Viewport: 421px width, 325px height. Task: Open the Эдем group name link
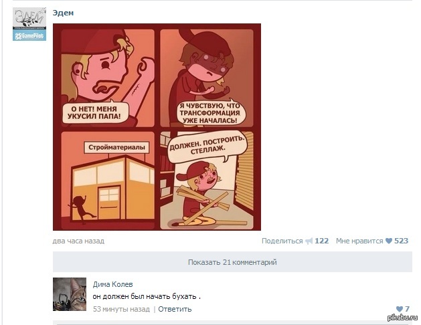tap(63, 13)
